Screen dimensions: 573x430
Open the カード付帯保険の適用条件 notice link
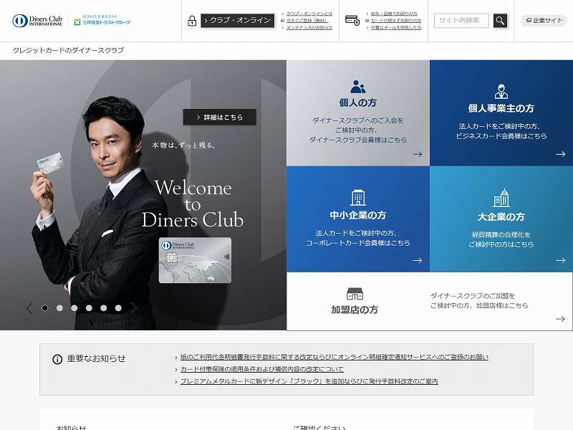(x=262, y=369)
